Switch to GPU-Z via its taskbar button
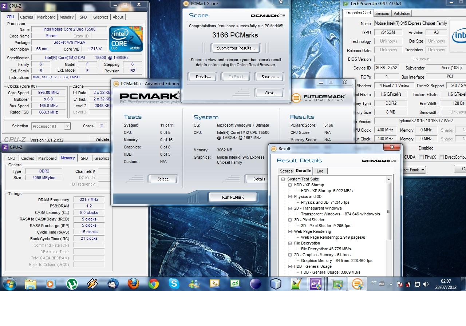 coord(337,284)
